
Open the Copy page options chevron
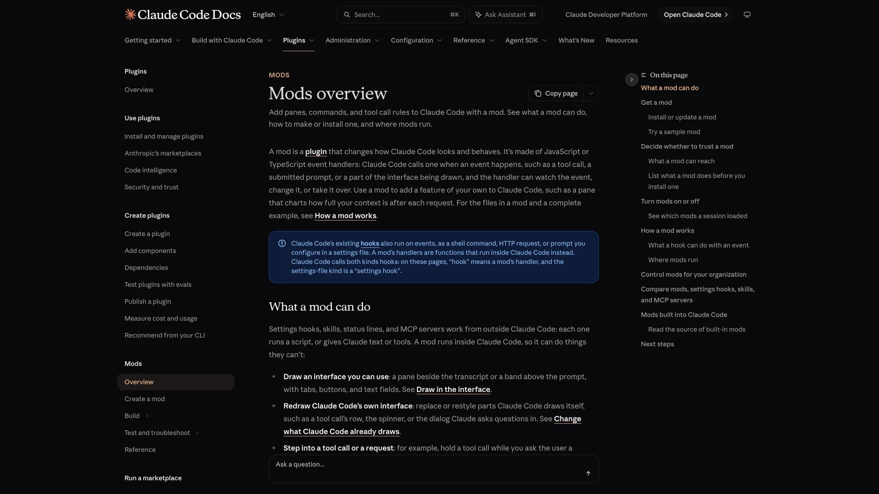(591, 93)
